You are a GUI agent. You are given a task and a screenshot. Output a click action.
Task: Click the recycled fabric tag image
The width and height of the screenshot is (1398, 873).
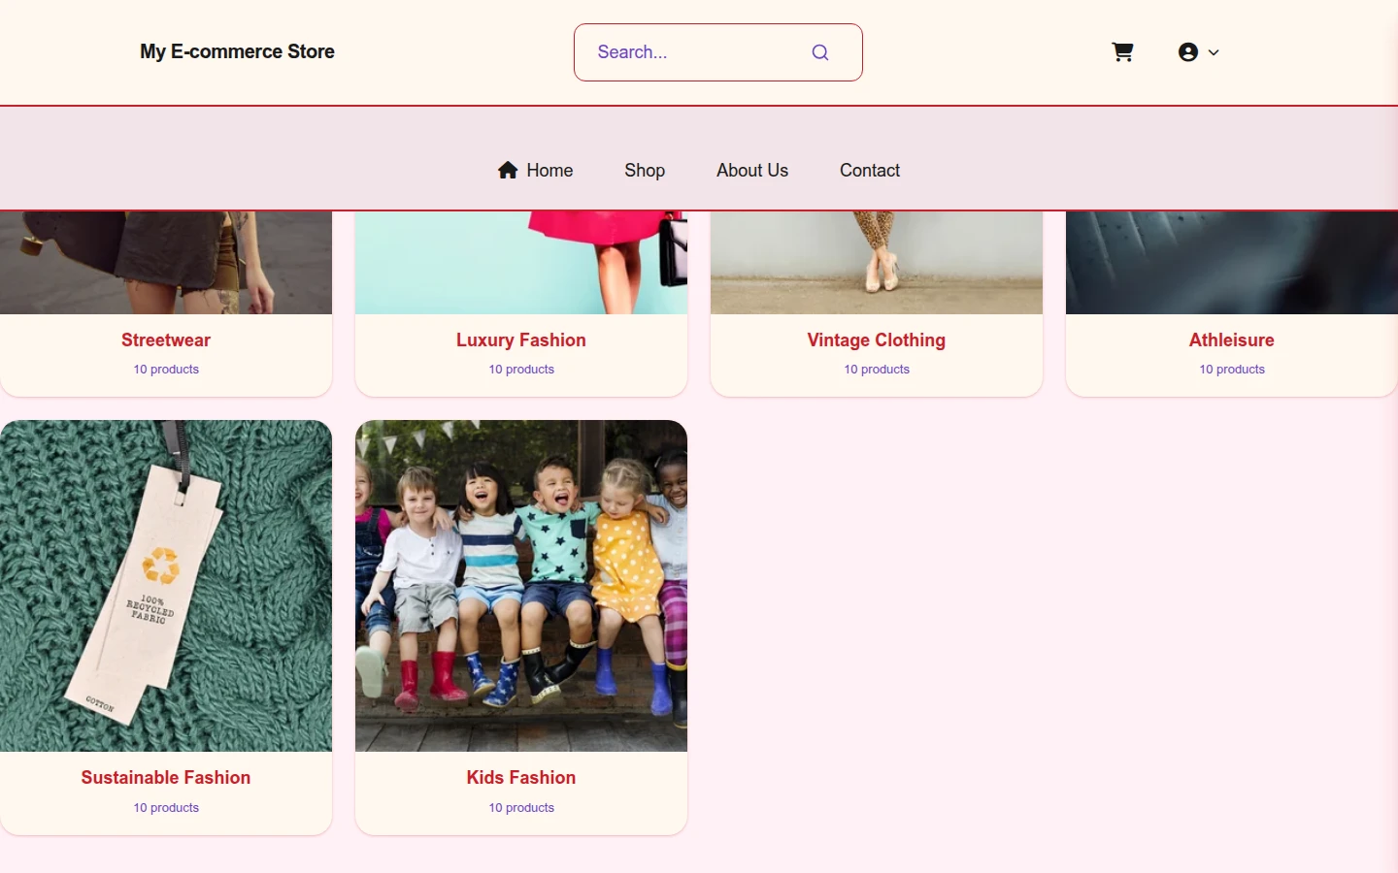click(166, 586)
